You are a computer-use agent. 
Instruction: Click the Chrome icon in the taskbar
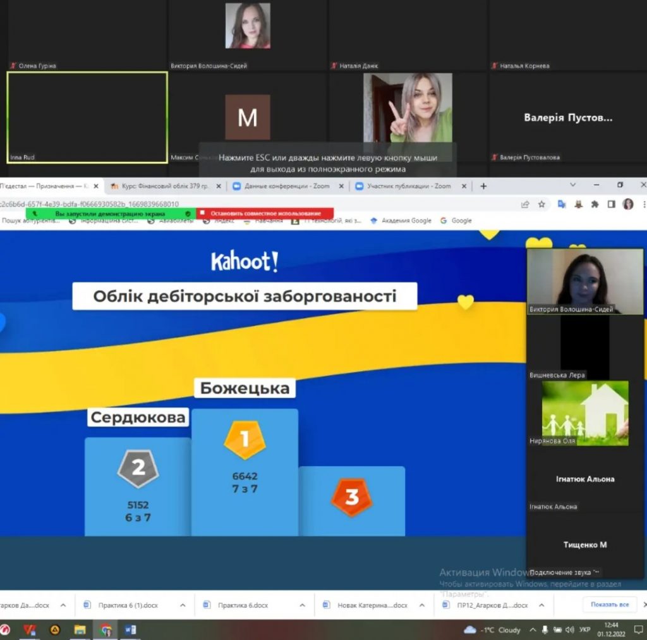coord(106,630)
